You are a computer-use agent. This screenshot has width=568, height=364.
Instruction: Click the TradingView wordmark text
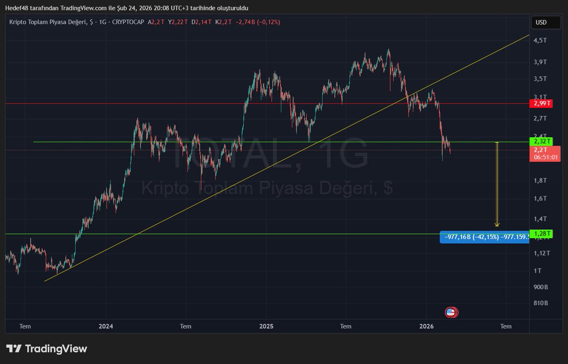(56, 349)
